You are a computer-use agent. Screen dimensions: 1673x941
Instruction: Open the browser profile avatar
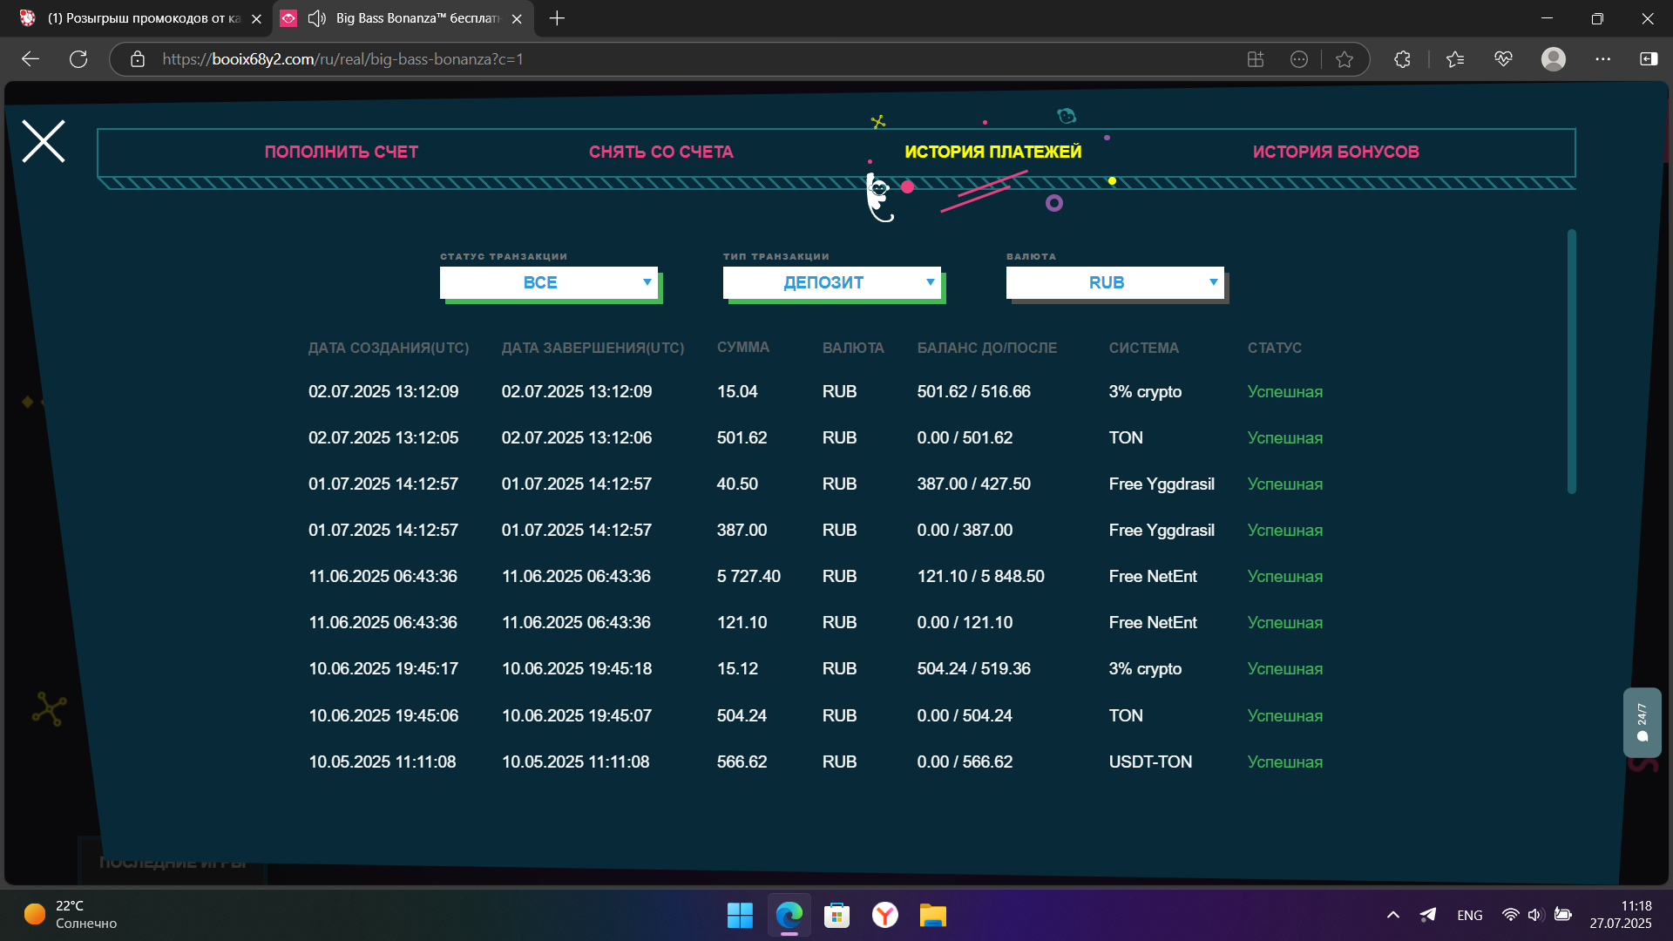click(1553, 59)
